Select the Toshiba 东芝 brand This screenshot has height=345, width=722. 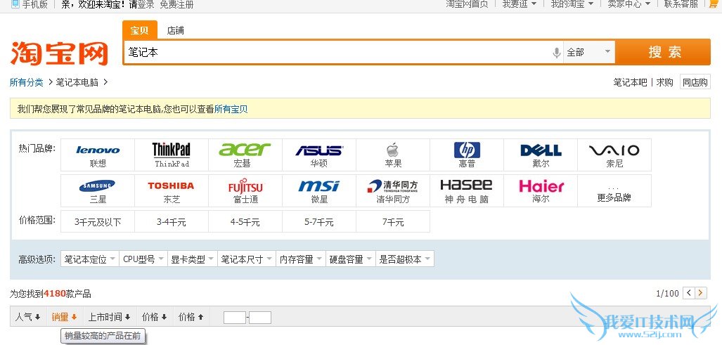tap(172, 190)
